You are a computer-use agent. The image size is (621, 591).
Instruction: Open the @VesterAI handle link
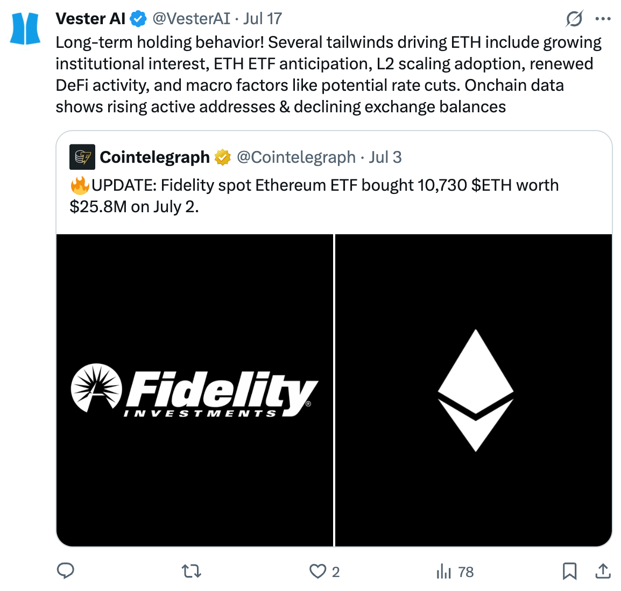(192, 19)
